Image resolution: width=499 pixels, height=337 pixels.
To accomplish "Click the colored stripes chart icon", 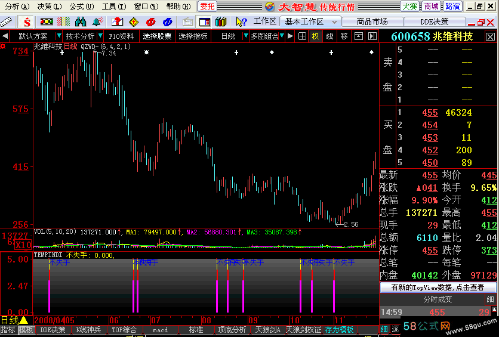I will point(64,21).
